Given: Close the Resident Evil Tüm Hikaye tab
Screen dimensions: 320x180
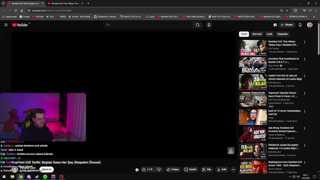Looking at the screenshot, I should (x=82, y=3).
